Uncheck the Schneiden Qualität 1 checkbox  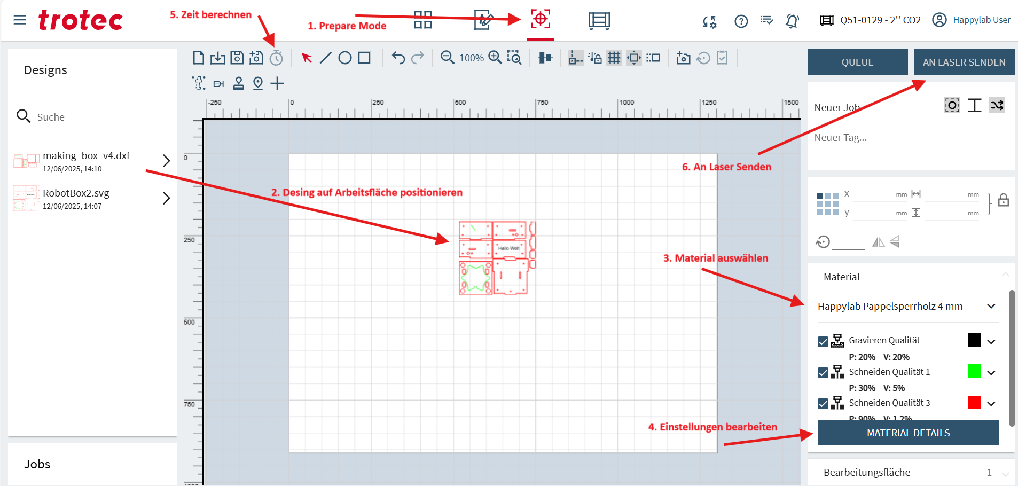pos(823,372)
